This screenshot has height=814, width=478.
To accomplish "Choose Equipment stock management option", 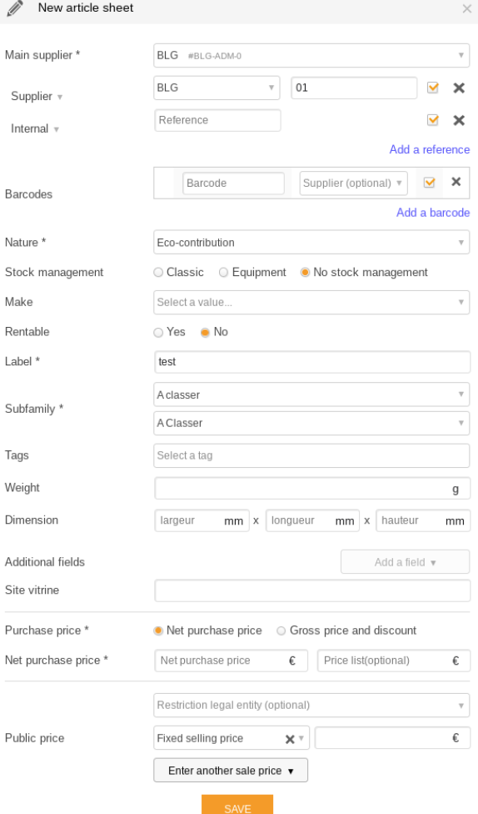I will [x=223, y=273].
